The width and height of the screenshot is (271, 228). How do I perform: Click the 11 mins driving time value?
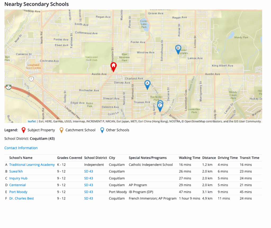pos(224,198)
